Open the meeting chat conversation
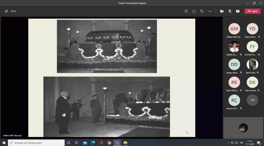Viewport: 264px width, 146px height. [194, 11]
